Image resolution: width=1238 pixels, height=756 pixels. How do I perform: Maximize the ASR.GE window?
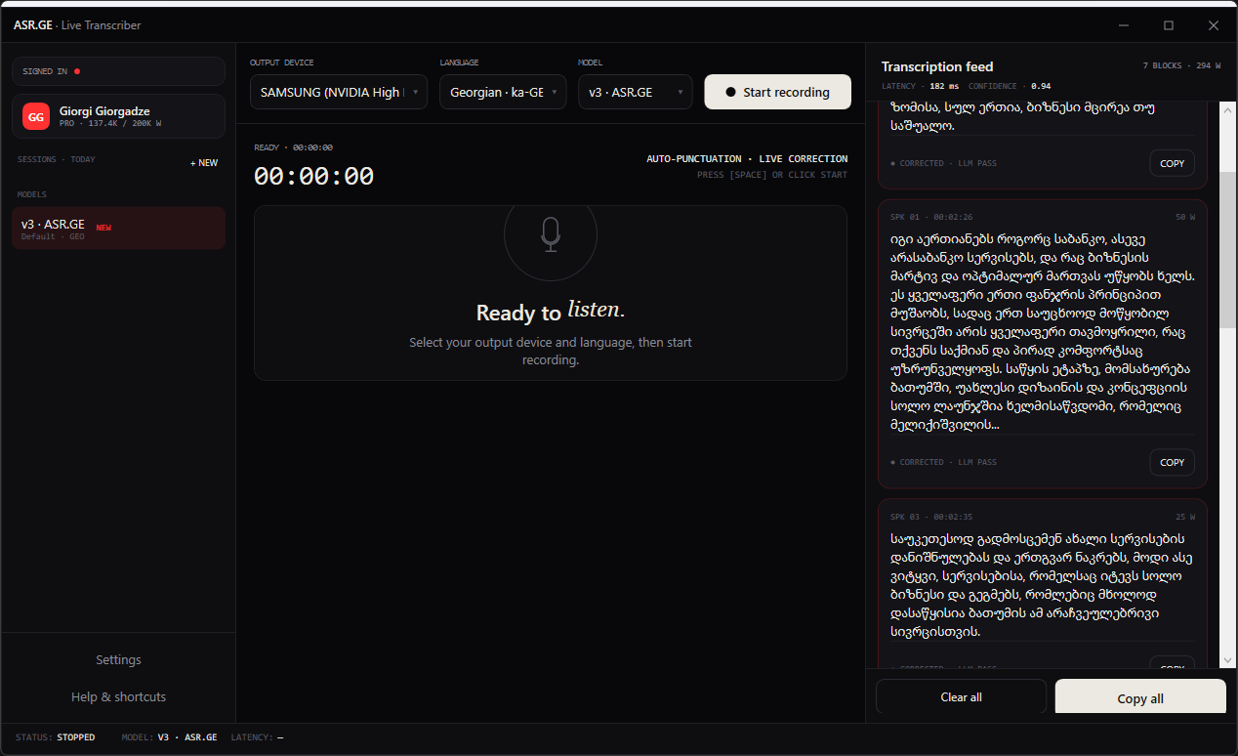tap(1169, 25)
